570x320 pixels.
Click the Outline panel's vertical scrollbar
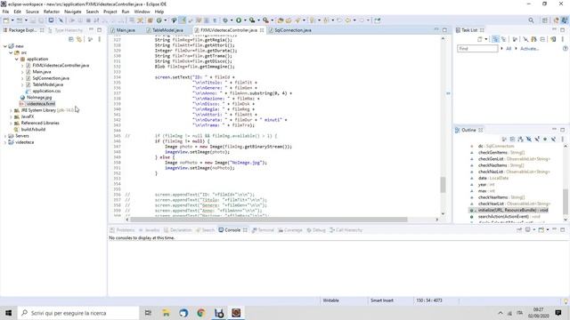click(x=566, y=202)
